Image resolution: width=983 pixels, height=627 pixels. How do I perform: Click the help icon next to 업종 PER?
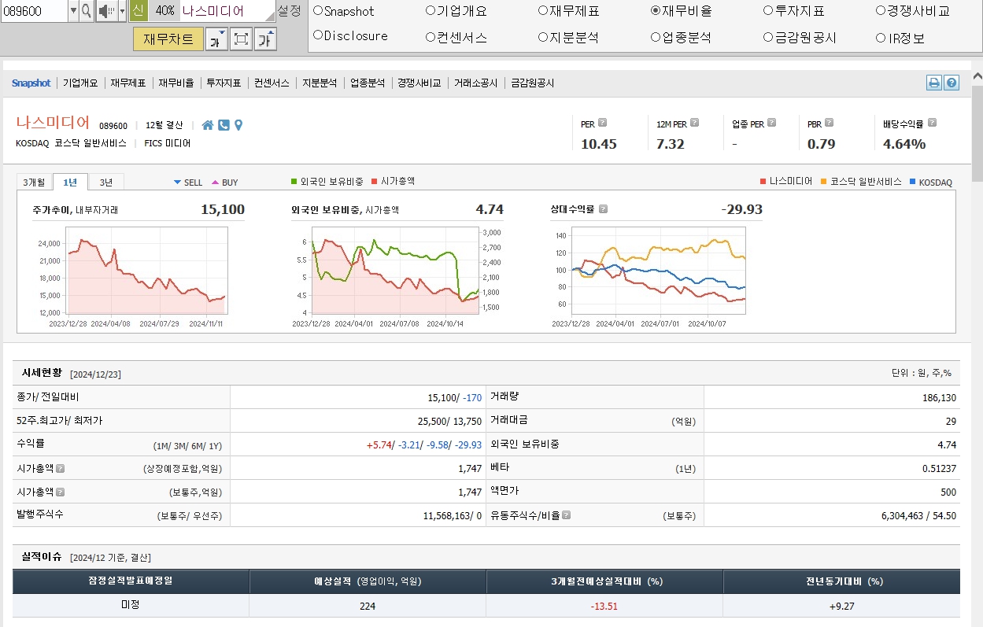point(771,123)
